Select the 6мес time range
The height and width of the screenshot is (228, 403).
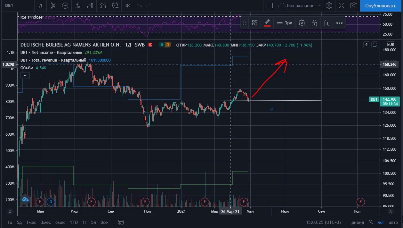click(60, 222)
